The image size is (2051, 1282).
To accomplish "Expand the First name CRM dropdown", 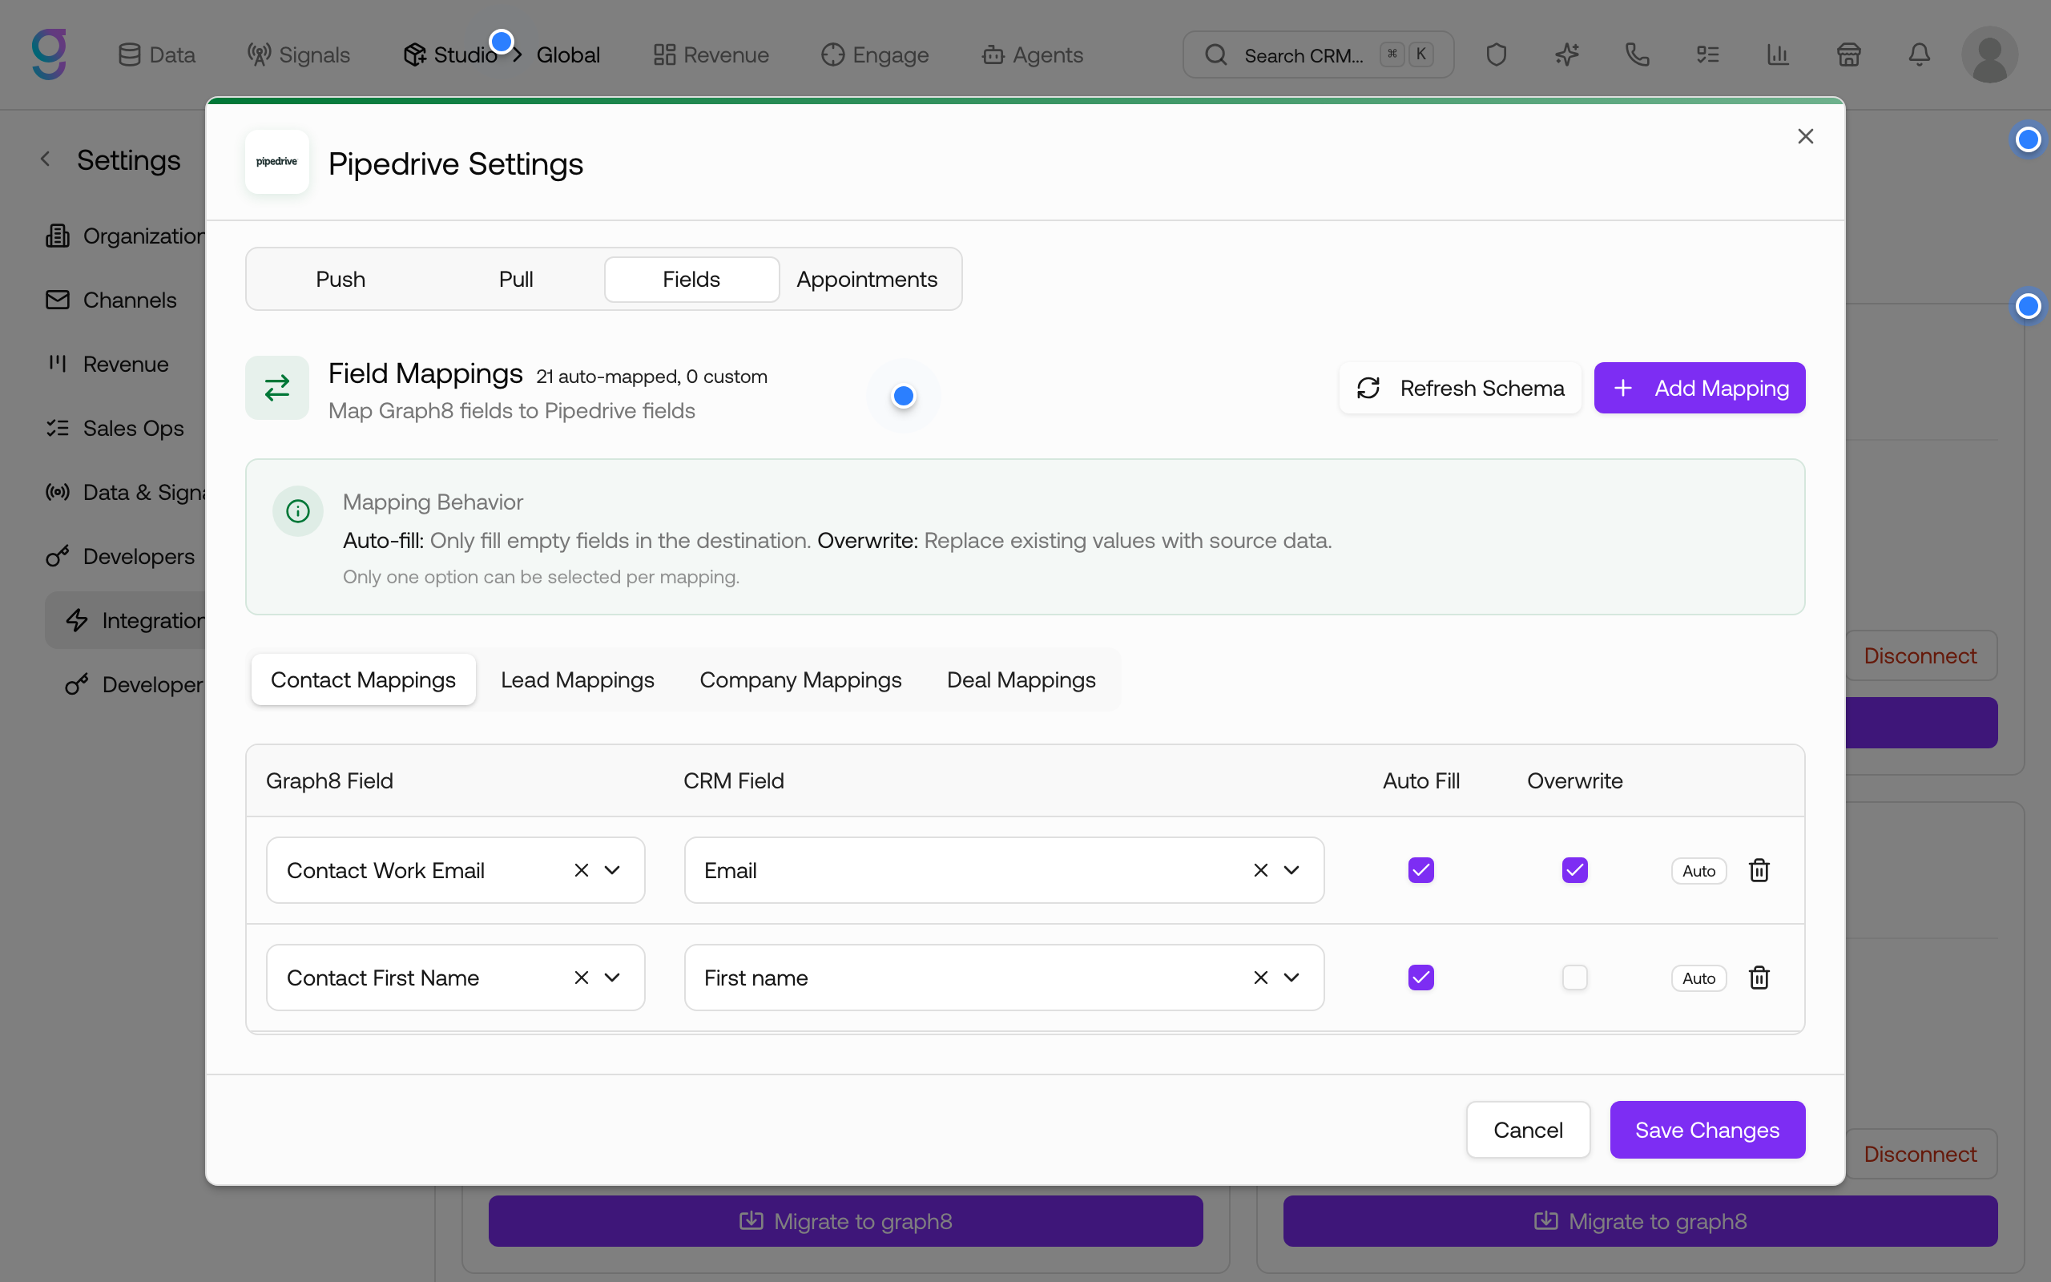I will click(x=1291, y=978).
